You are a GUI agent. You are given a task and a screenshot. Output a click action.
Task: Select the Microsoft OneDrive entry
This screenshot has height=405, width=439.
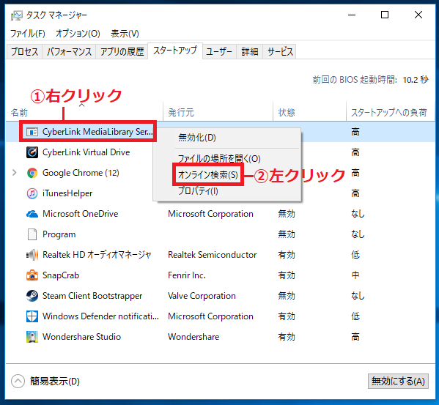point(81,214)
